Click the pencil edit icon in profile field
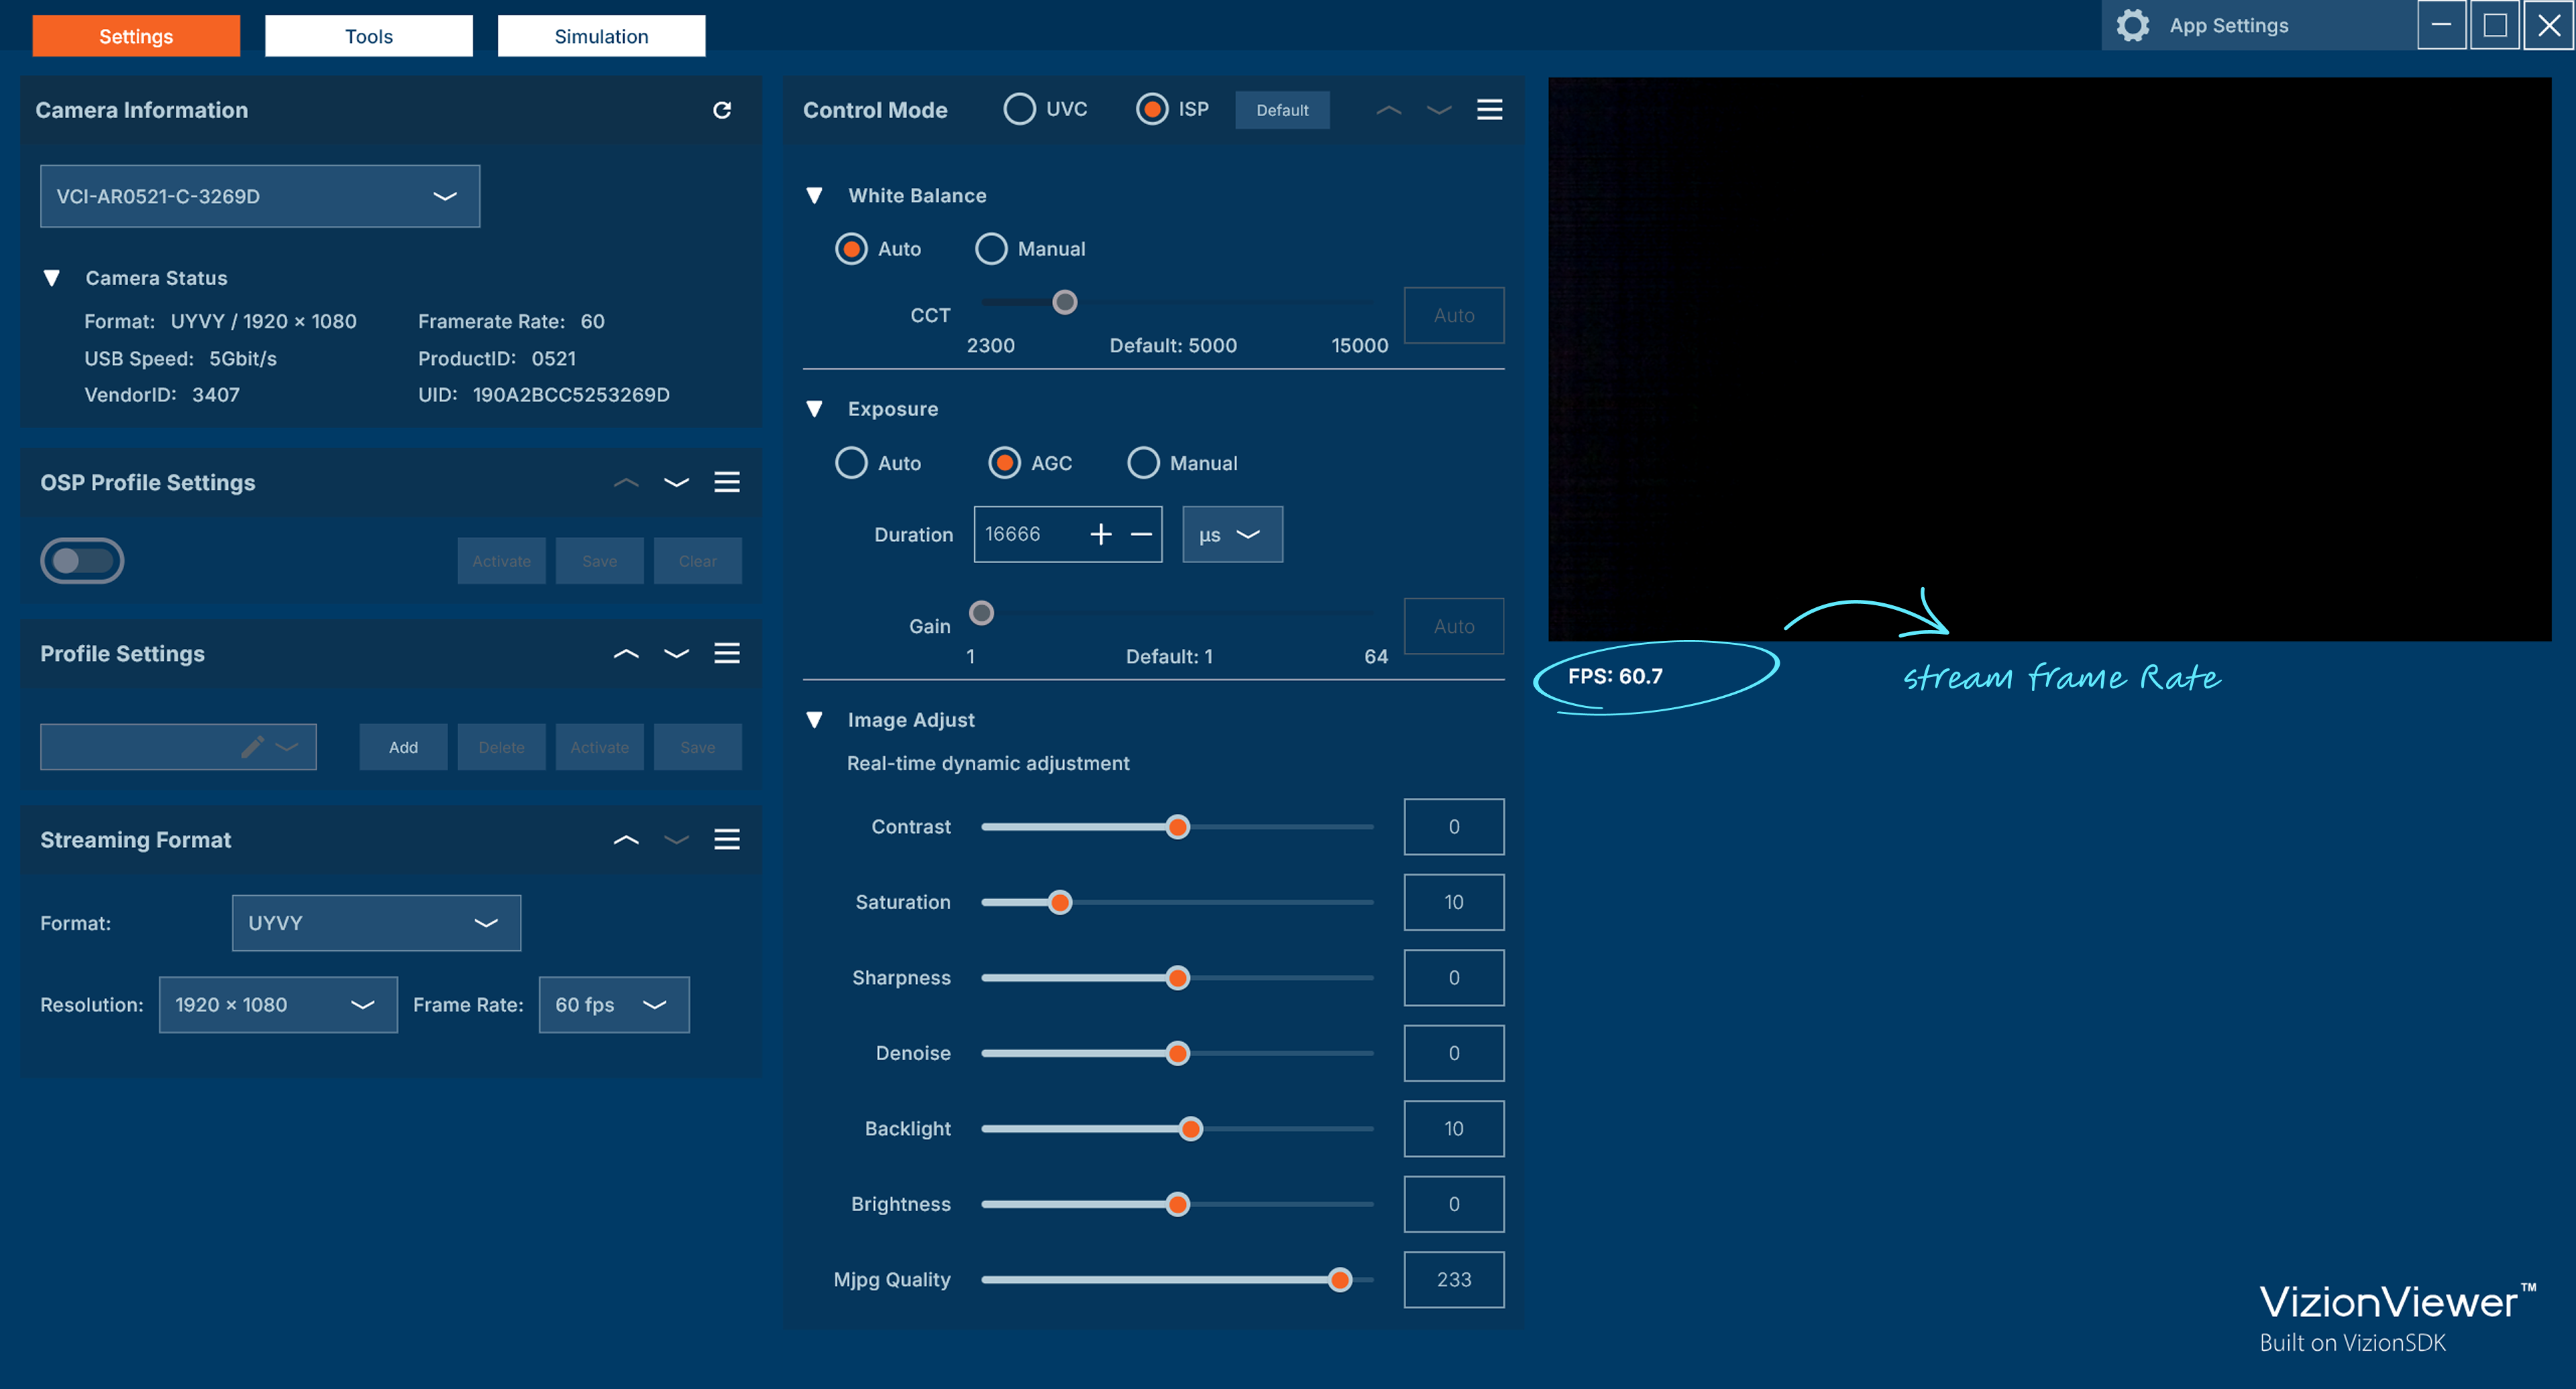 (252, 747)
